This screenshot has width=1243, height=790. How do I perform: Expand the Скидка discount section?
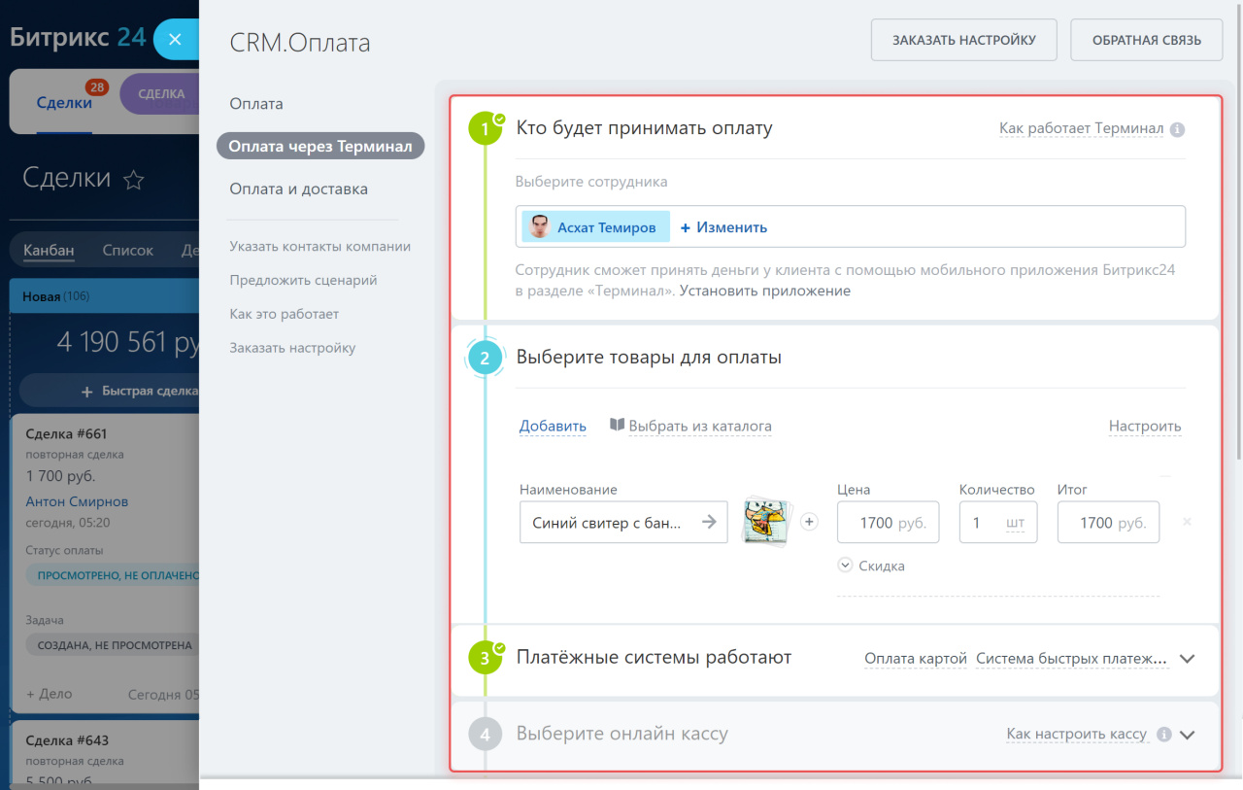click(x=872, y=566)
